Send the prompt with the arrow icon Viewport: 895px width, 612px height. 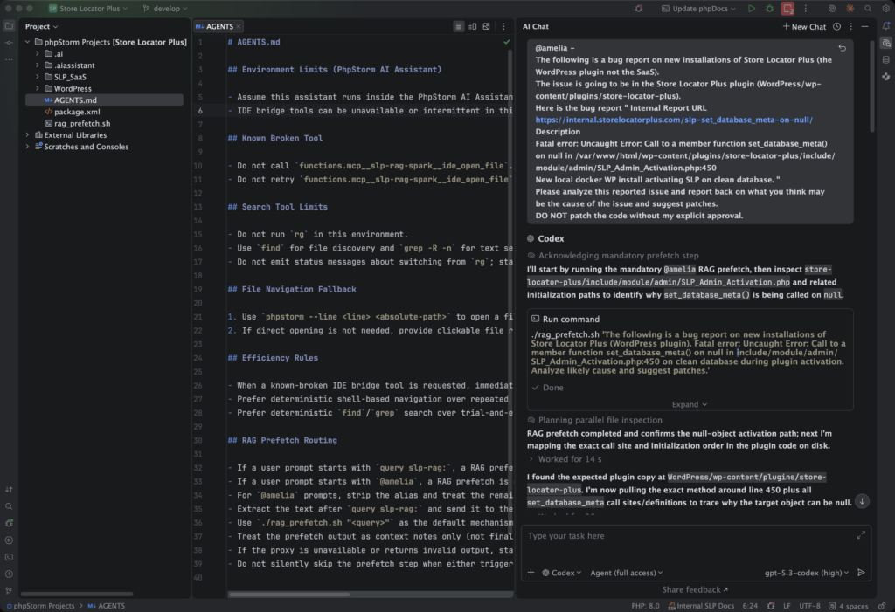[x=861, y=573]
